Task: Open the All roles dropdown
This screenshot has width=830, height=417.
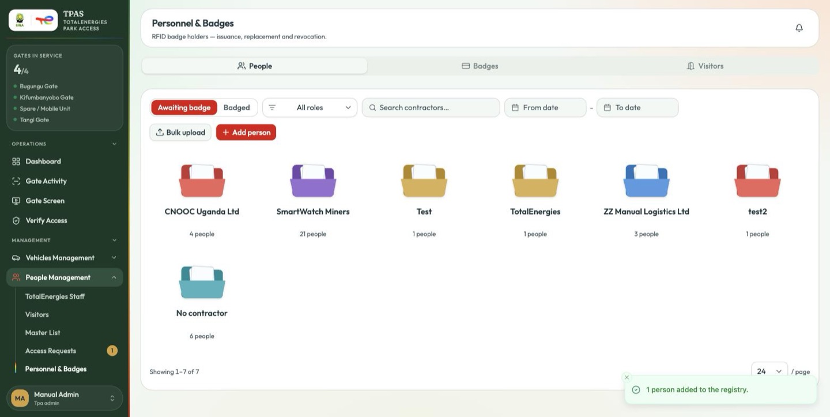Action: [310, 107]
